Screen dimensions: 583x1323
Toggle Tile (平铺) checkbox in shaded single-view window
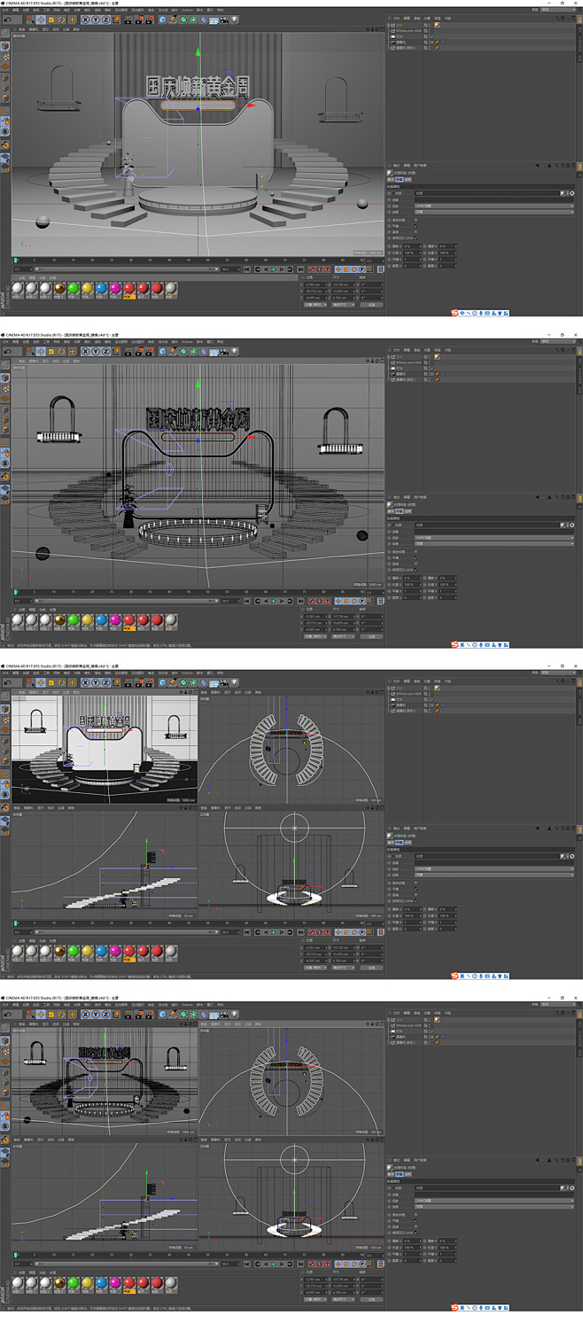point(416,226)
